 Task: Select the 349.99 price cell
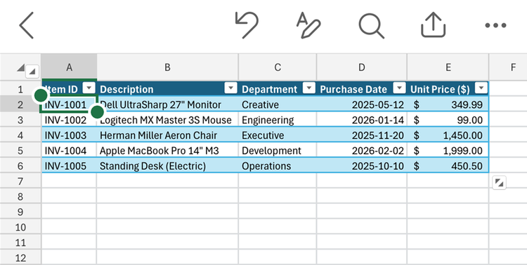click(x=448, y=104)
